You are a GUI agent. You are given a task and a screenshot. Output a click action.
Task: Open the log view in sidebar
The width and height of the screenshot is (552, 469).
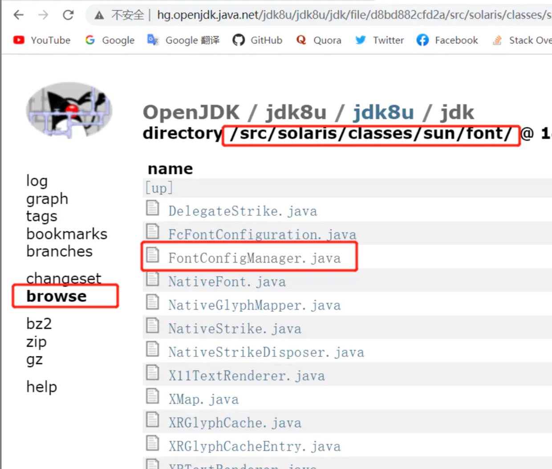37,181
